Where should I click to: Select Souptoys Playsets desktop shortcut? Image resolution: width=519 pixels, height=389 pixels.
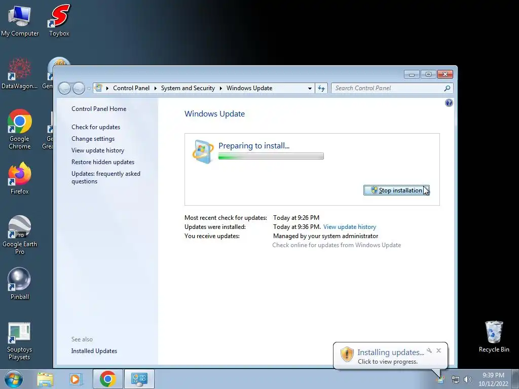[19, 341]
